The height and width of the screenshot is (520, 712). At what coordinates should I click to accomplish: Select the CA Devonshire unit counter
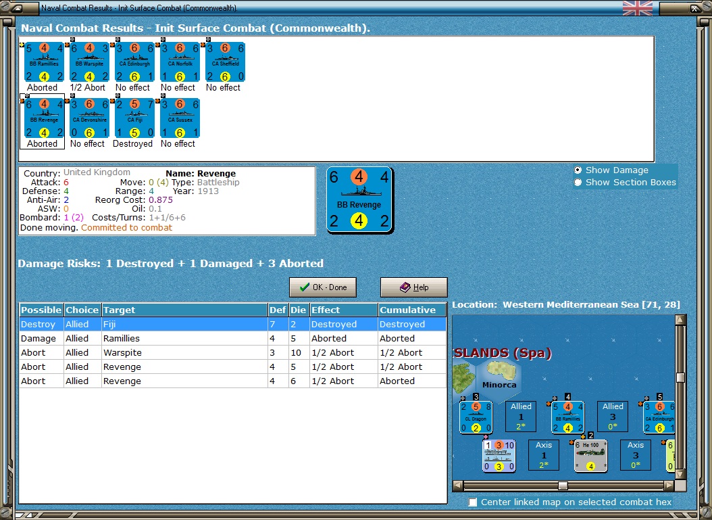[89, 118]
